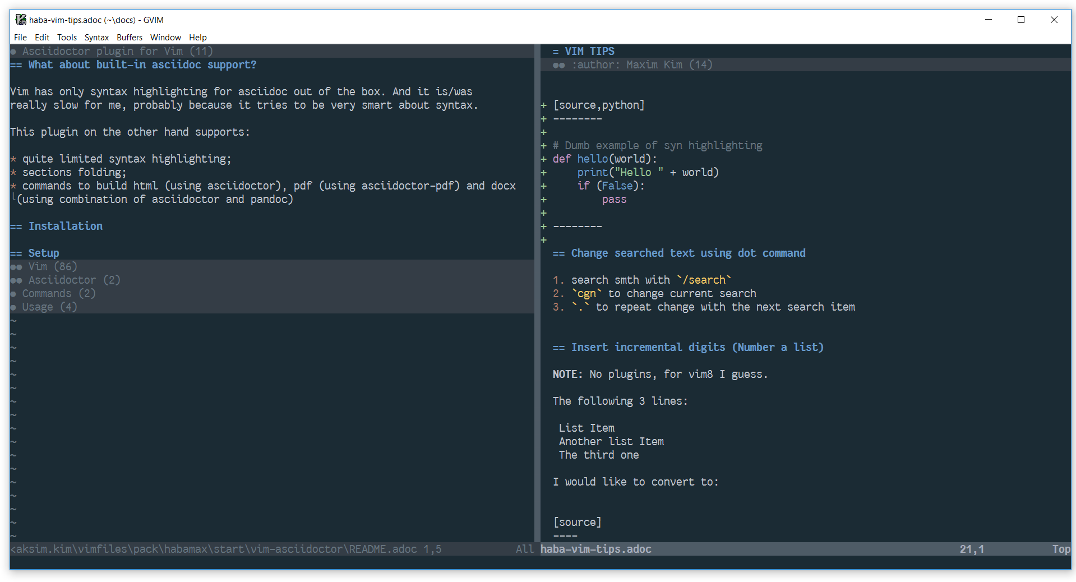The height and width of the screenshot is (582, 1076).
Task: Click heading 'What about built-in asciidoc support?'
Action: 142,64
